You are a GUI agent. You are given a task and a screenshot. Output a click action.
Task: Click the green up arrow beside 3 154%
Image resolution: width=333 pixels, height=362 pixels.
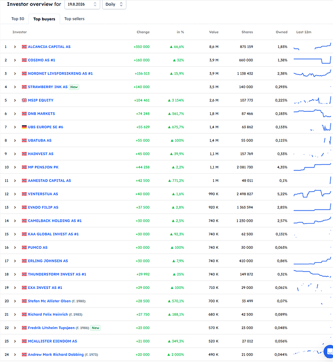[x=169, y=100]
